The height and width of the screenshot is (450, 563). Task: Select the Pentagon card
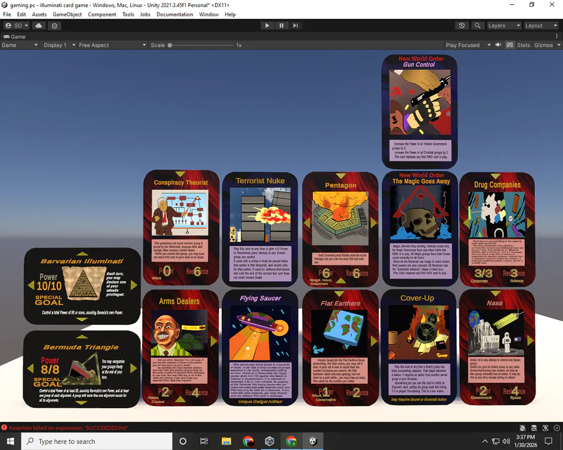tap(340, 229)
